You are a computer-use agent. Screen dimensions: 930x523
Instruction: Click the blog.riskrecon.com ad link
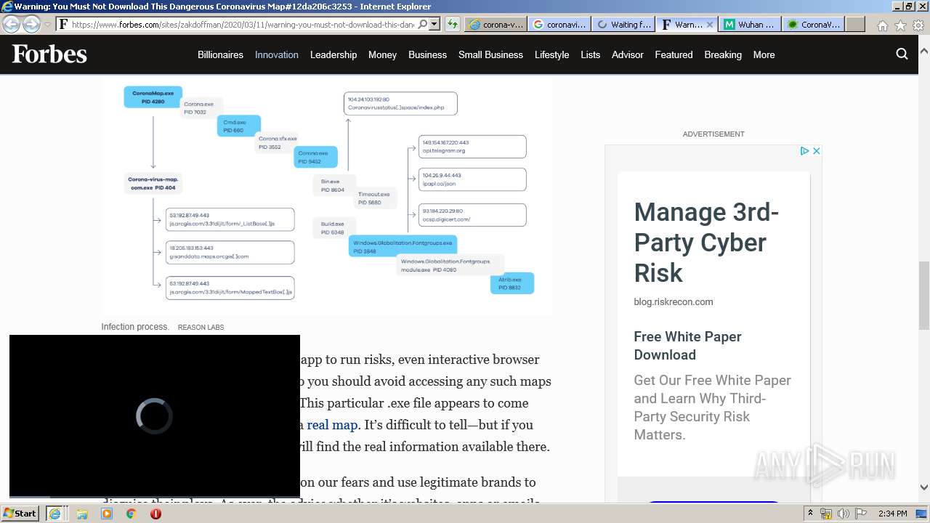674,301
